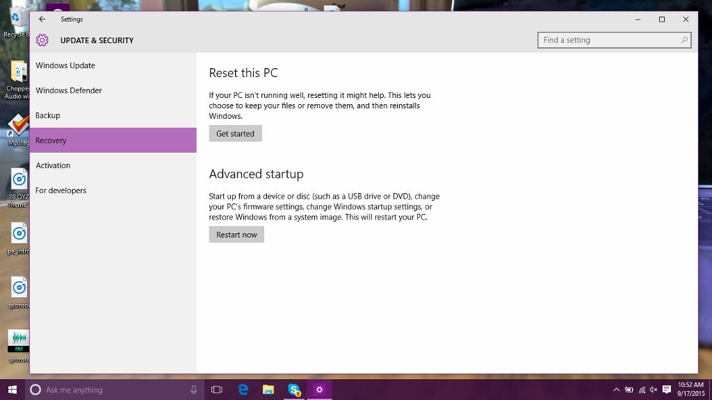The image size is (712, 400).
Task: Open Windows Defender section
Action: 113,90
